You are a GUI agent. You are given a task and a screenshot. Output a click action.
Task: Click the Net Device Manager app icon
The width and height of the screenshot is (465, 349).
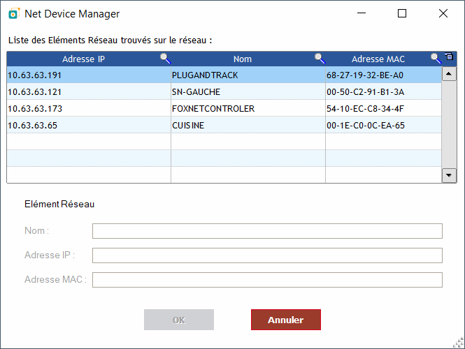14,14
